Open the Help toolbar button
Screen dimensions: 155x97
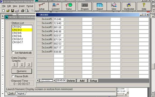(144, 6)
